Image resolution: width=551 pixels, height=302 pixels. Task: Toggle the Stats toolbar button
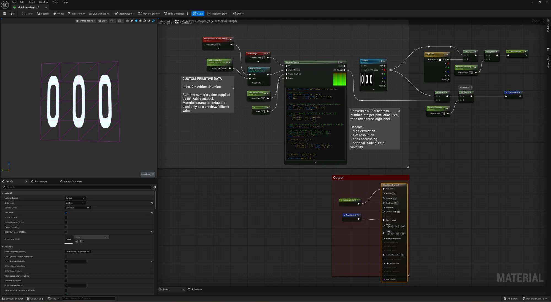click(198, 14)
